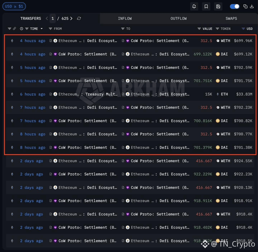Open the TO column filter
The height and width of the screenshot is (252, 258).
(123, 29)
